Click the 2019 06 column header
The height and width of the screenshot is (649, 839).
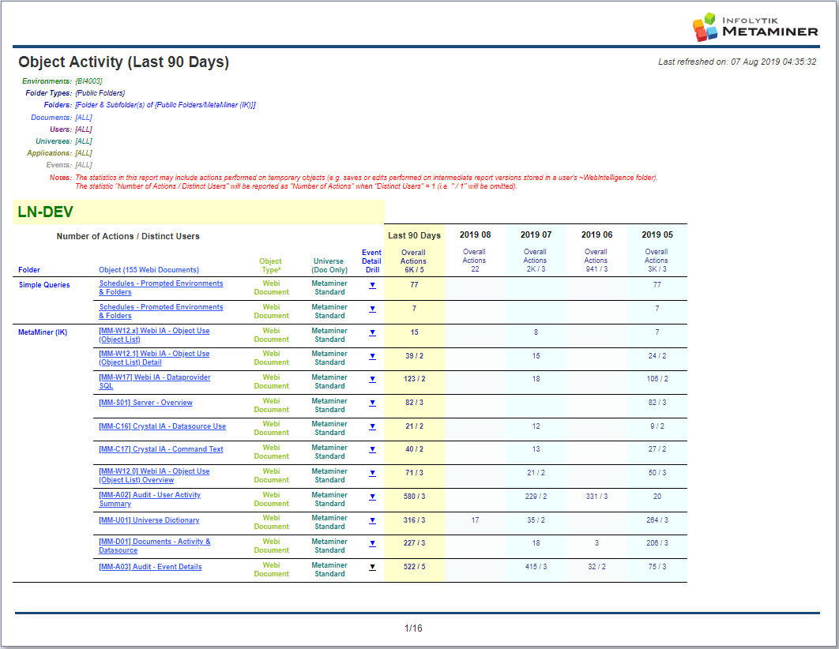596,234
